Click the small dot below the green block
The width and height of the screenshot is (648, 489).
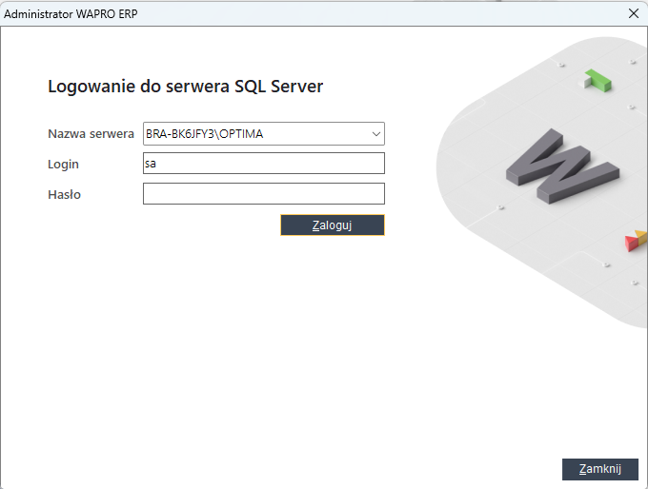[x=631, y=107]
